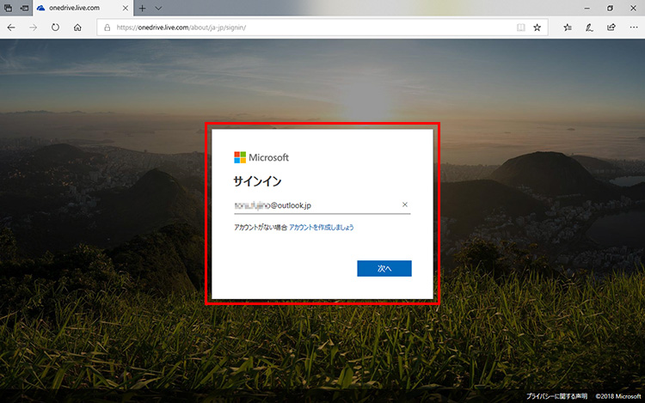Viewport: 645px width, 403px height.
Task: Set these tabs aside icon
Action: [x=25, y=8]
